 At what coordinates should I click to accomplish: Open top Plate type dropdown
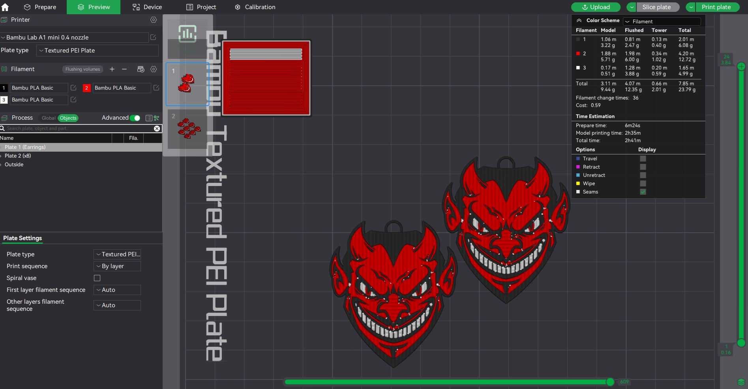click(97, 51)
